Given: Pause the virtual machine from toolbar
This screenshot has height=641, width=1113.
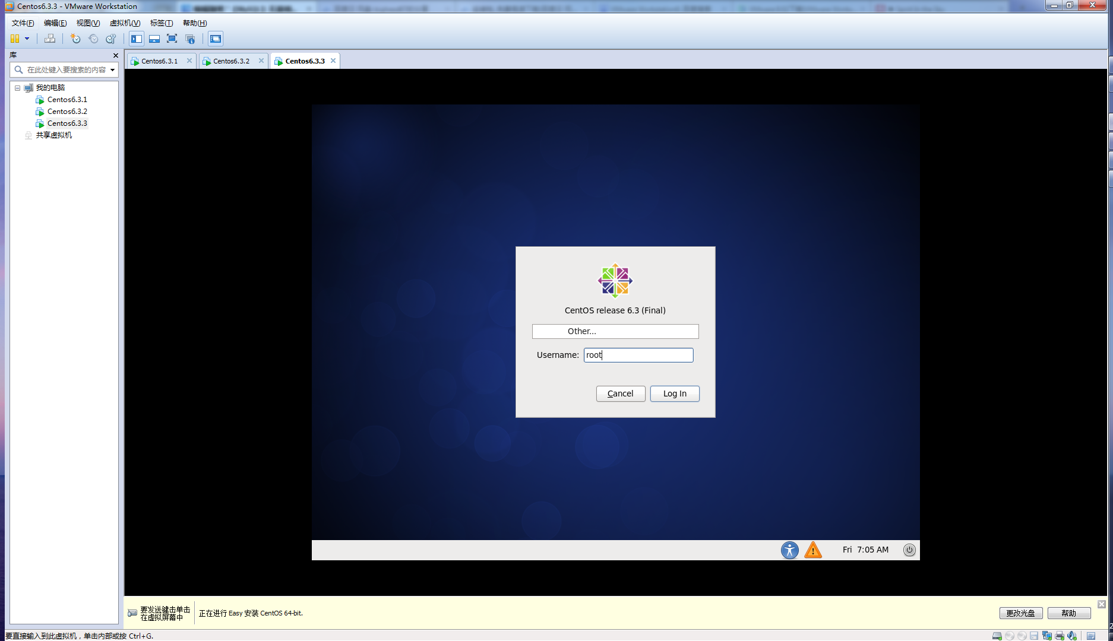Looking at the screenshot, I should click(x=15, y=39).
